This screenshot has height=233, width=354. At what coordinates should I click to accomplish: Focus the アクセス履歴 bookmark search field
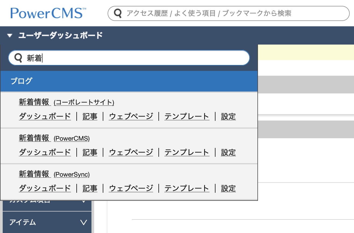point(229,13)
